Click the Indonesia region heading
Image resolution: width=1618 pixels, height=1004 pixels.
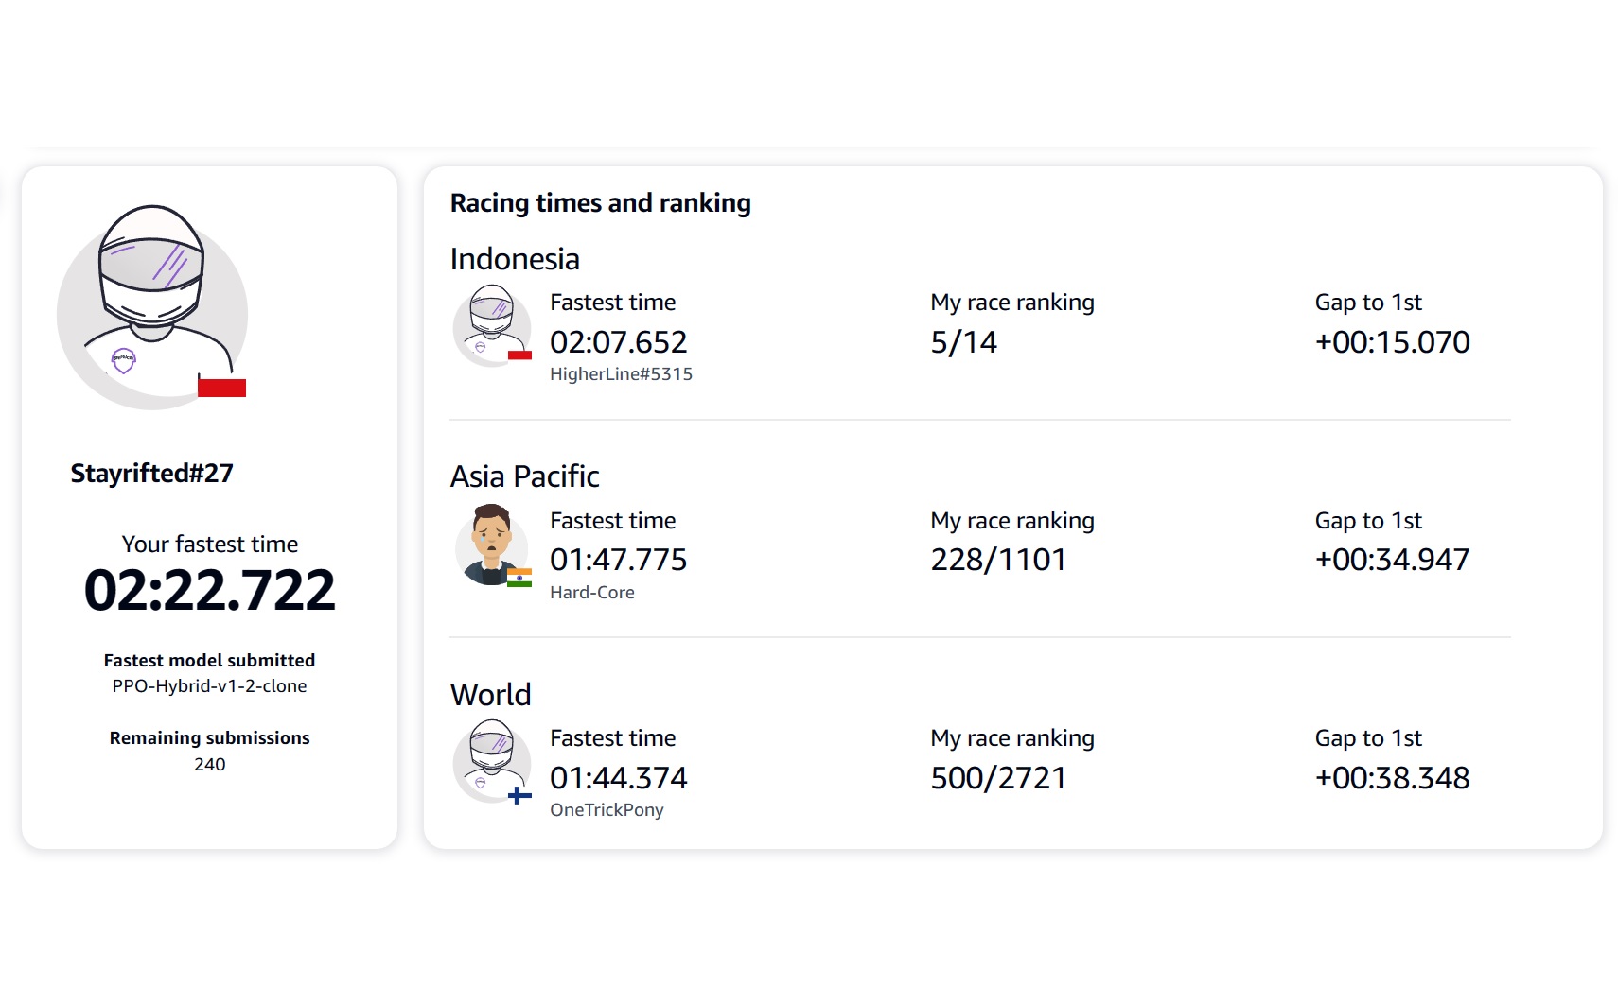pyautogui.click(x=515, y=259)
